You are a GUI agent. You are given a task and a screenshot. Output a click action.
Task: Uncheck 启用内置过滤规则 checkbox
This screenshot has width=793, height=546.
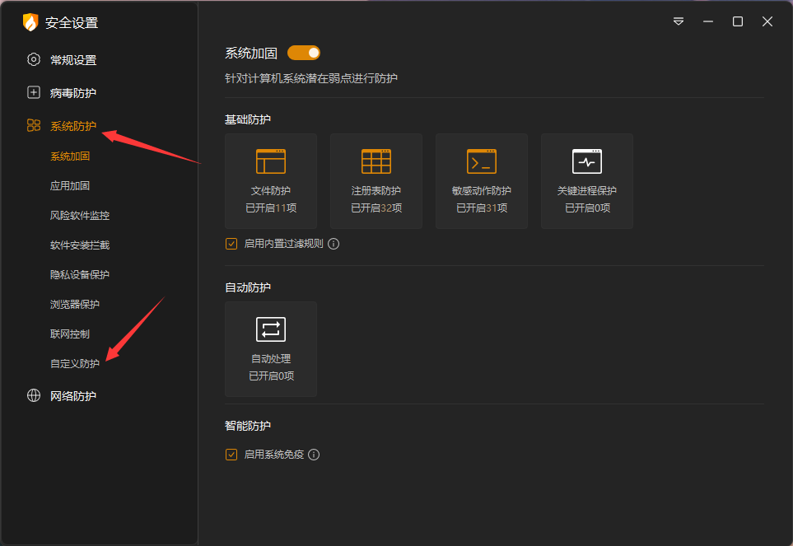click(231, 244)
